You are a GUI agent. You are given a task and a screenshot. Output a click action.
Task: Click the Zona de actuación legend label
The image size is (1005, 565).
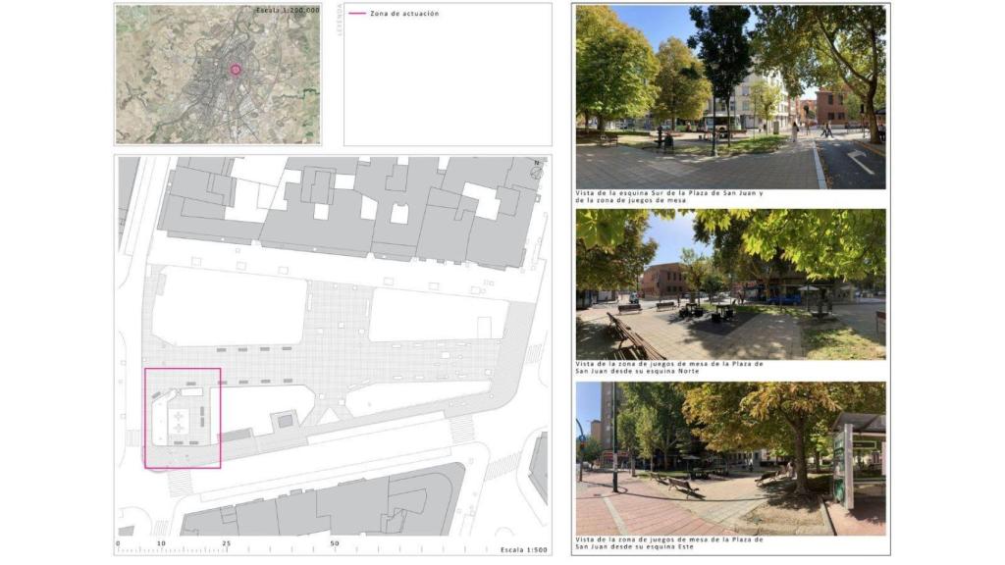[404, 14]
